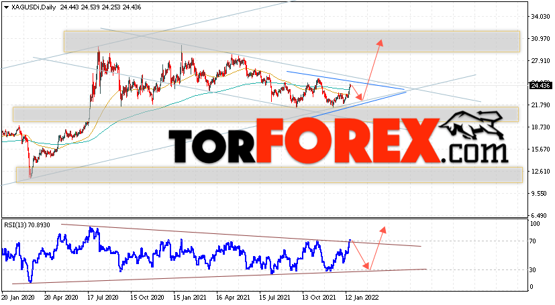Click the 12 Jan 2022 date label

363,298
